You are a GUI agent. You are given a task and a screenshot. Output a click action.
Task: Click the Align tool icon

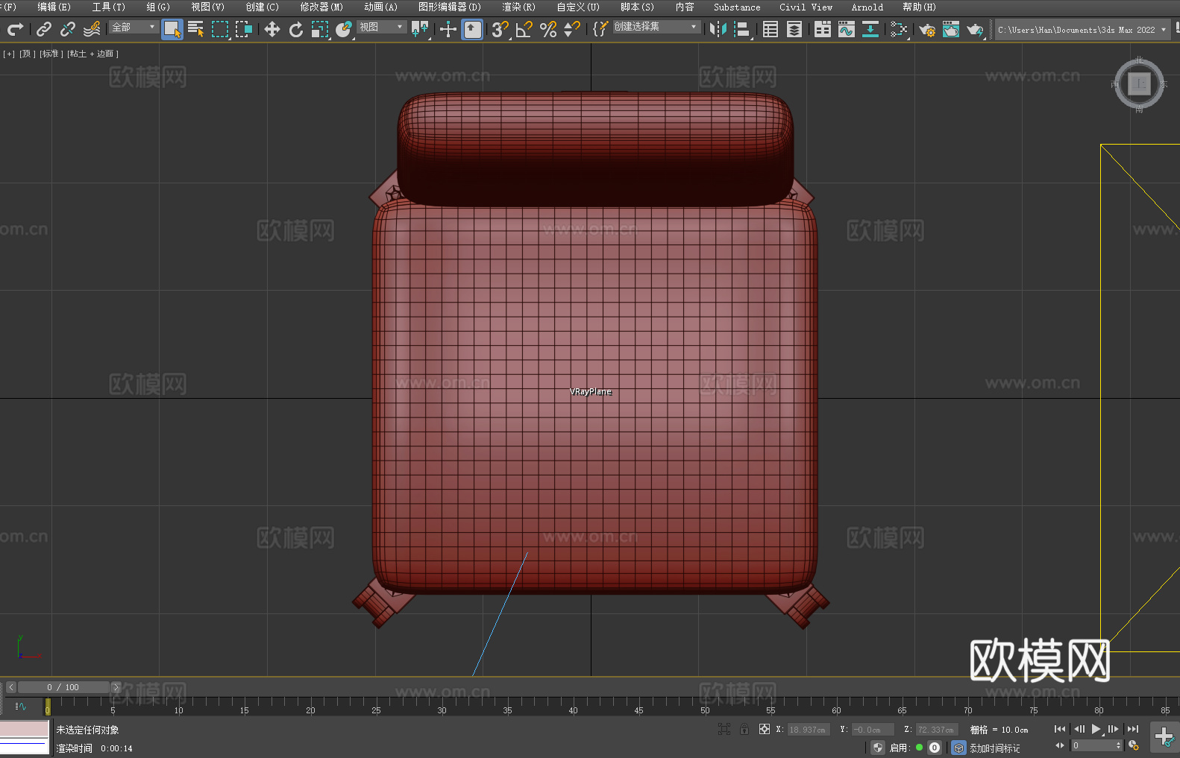(x=742, y=29)
